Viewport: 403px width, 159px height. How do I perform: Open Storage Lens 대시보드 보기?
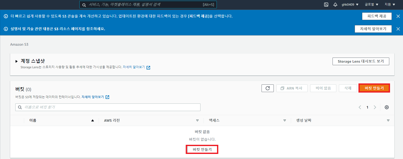tap(361, 61)
